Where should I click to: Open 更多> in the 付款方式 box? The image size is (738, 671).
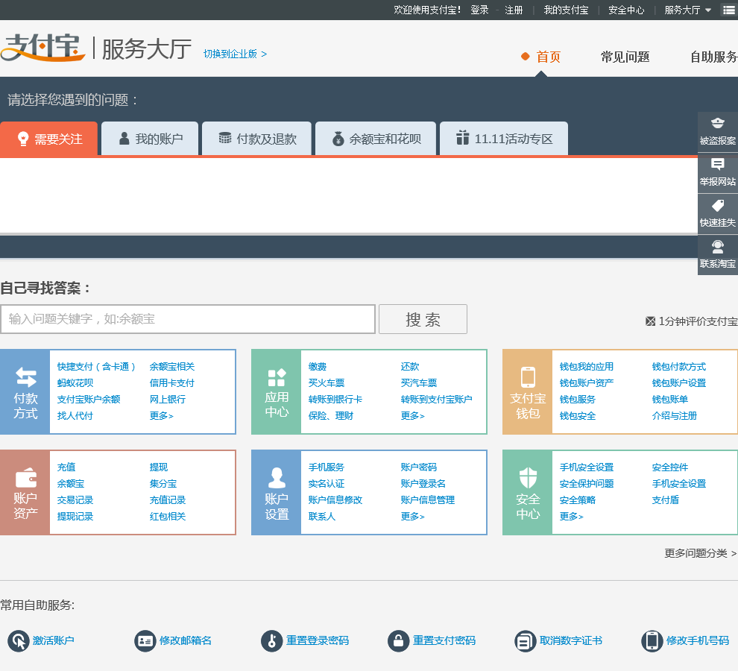point(162,416)
